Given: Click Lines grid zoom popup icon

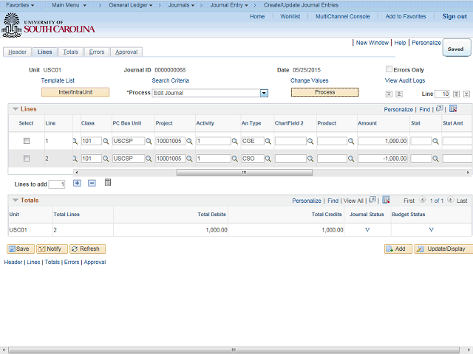Looking at the screenshot, I should point(440,108).
